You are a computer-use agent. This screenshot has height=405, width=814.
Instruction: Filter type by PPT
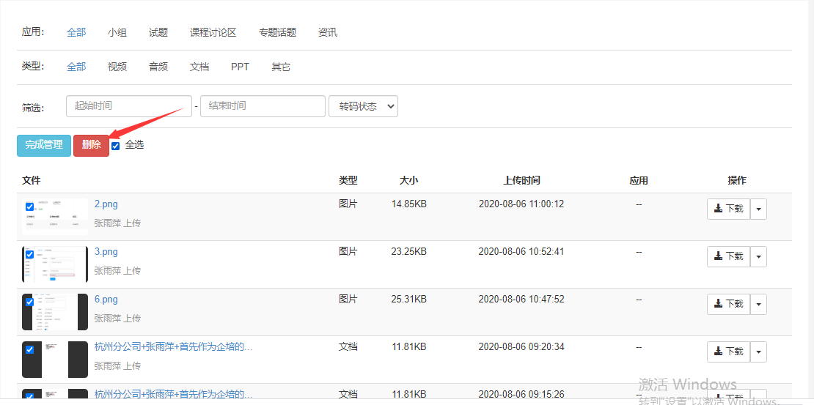240,67
